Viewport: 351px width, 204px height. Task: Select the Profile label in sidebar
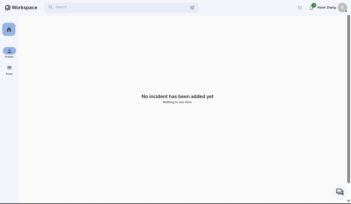pyautogui.click(x=9, y=57)
